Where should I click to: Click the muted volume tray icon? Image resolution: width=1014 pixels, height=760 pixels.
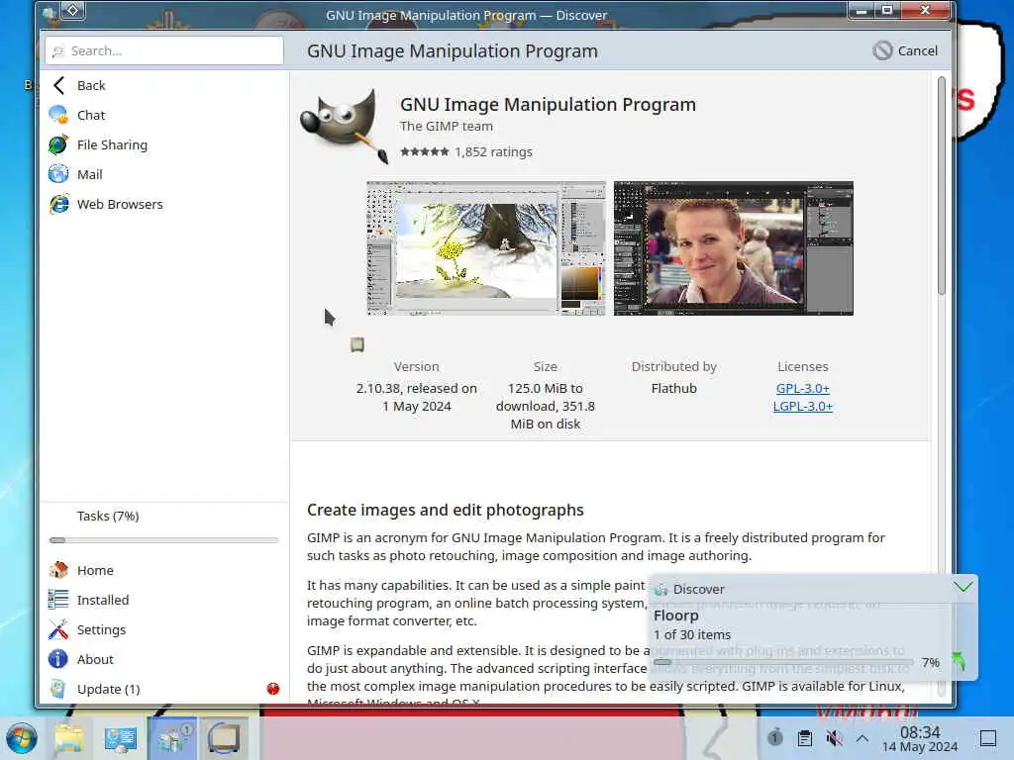click(x=834, y=738)
